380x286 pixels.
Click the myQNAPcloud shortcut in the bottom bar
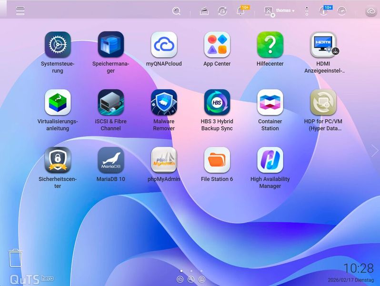(180, 279)
